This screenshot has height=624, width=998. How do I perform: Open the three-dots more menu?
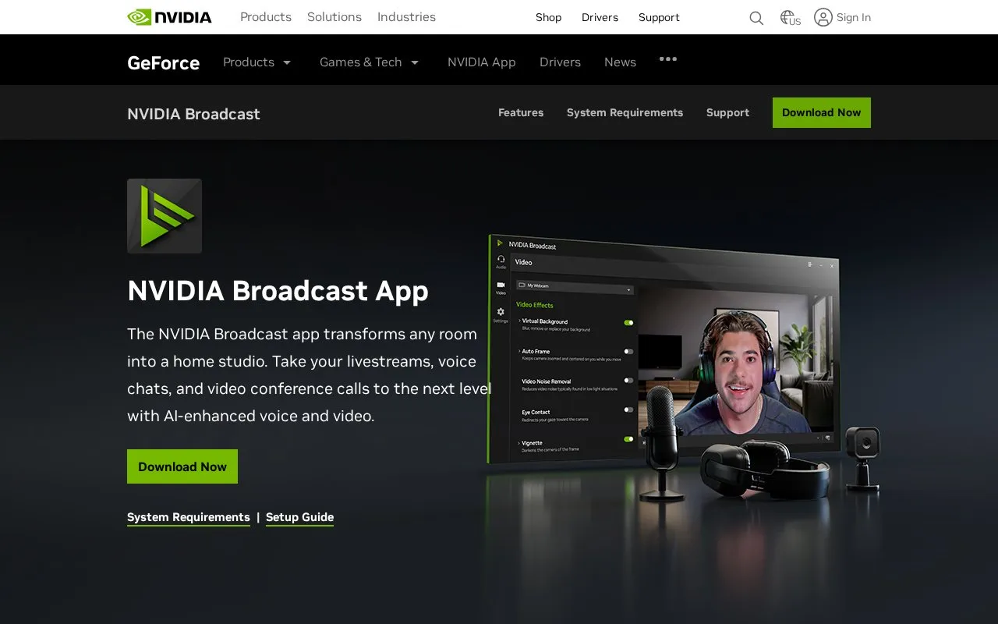[x=668, y=58]
